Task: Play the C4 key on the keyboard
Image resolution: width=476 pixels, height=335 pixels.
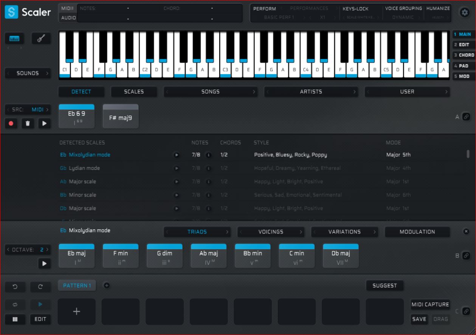Action: [x=305, y=70]
